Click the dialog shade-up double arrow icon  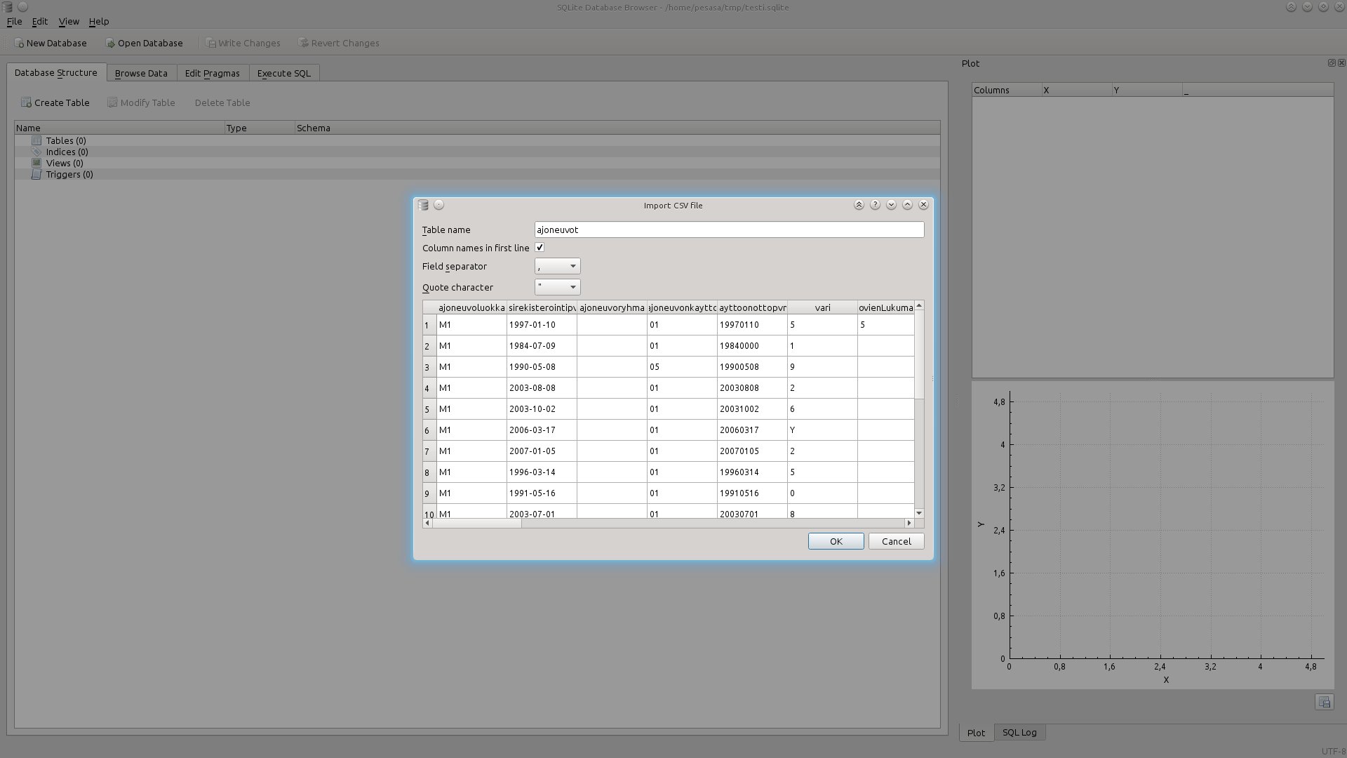click(859, 205)
